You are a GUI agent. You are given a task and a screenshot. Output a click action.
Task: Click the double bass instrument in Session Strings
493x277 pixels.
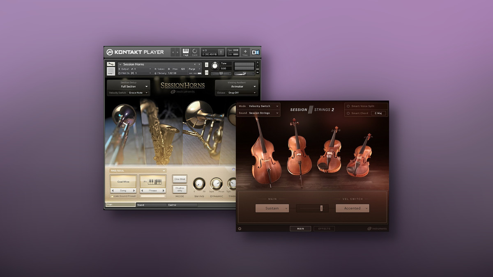266,153
